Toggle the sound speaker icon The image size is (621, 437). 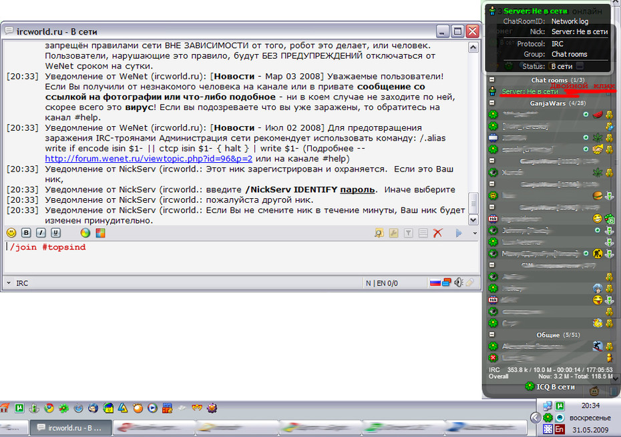pyautogui.click(x=458, y=282)
